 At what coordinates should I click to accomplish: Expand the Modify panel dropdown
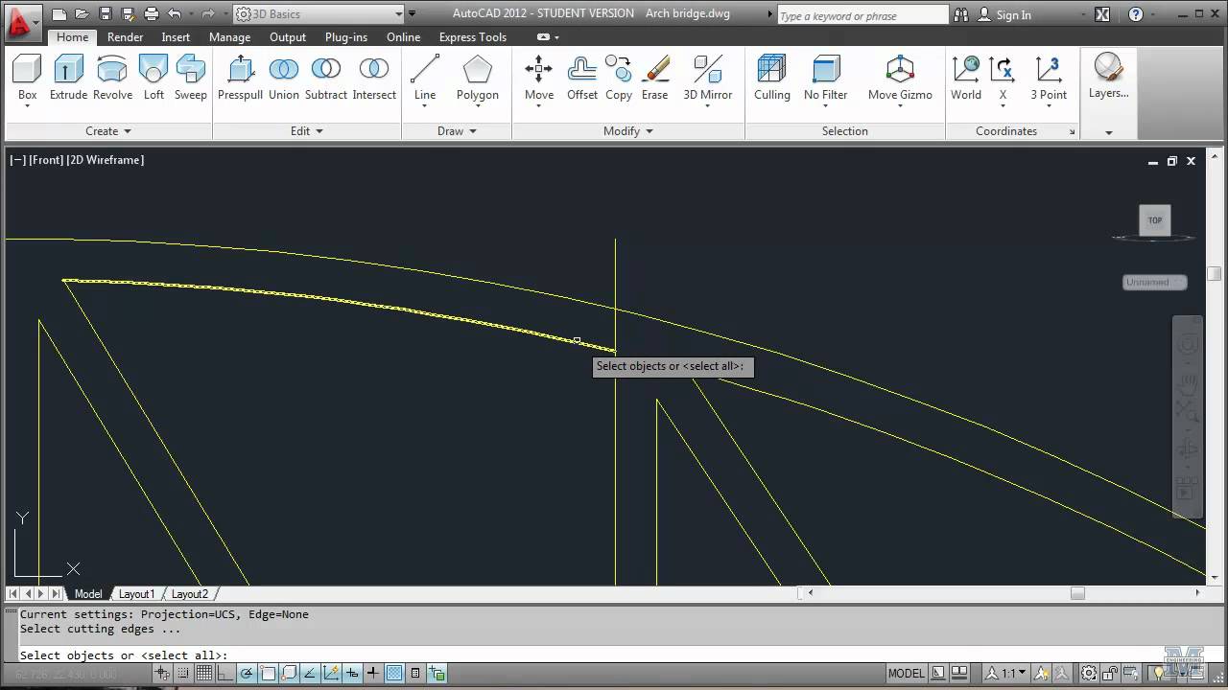tap(649, 131)
